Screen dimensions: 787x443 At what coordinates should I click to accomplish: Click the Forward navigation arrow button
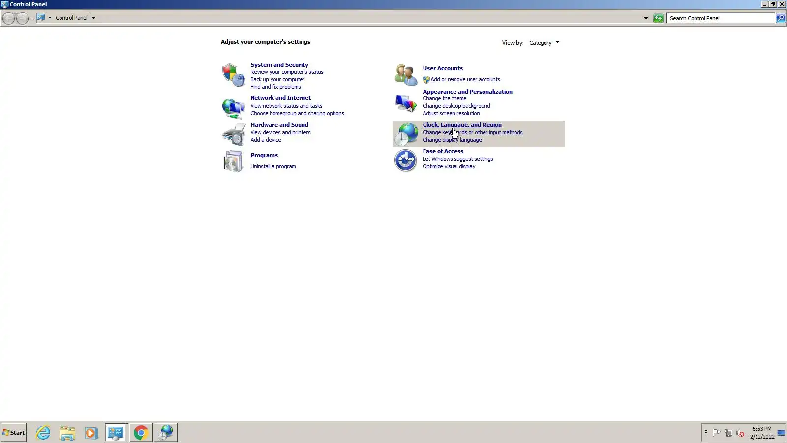[x=22, y=19]
